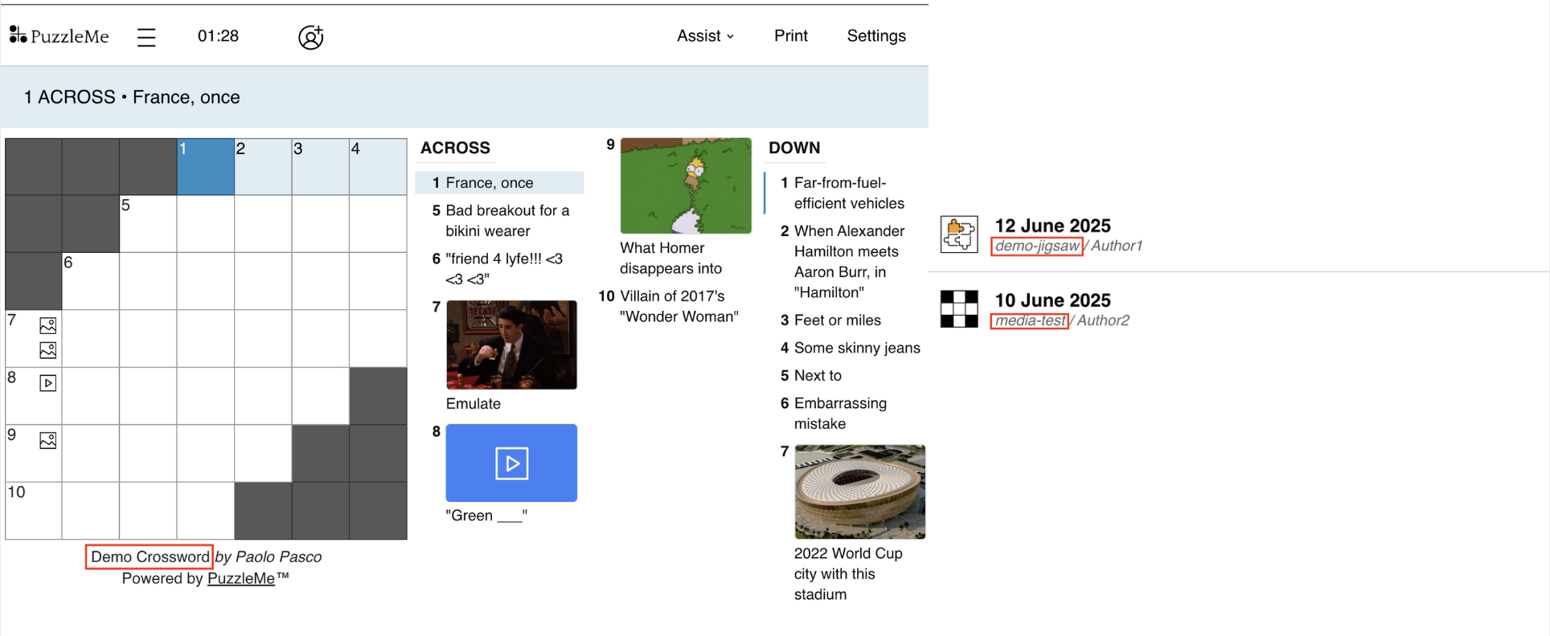The height and width of the screenshot is (636, 1550).
Task: Follow the PuzzleMe link under the grid
Action: coord(241,578)
